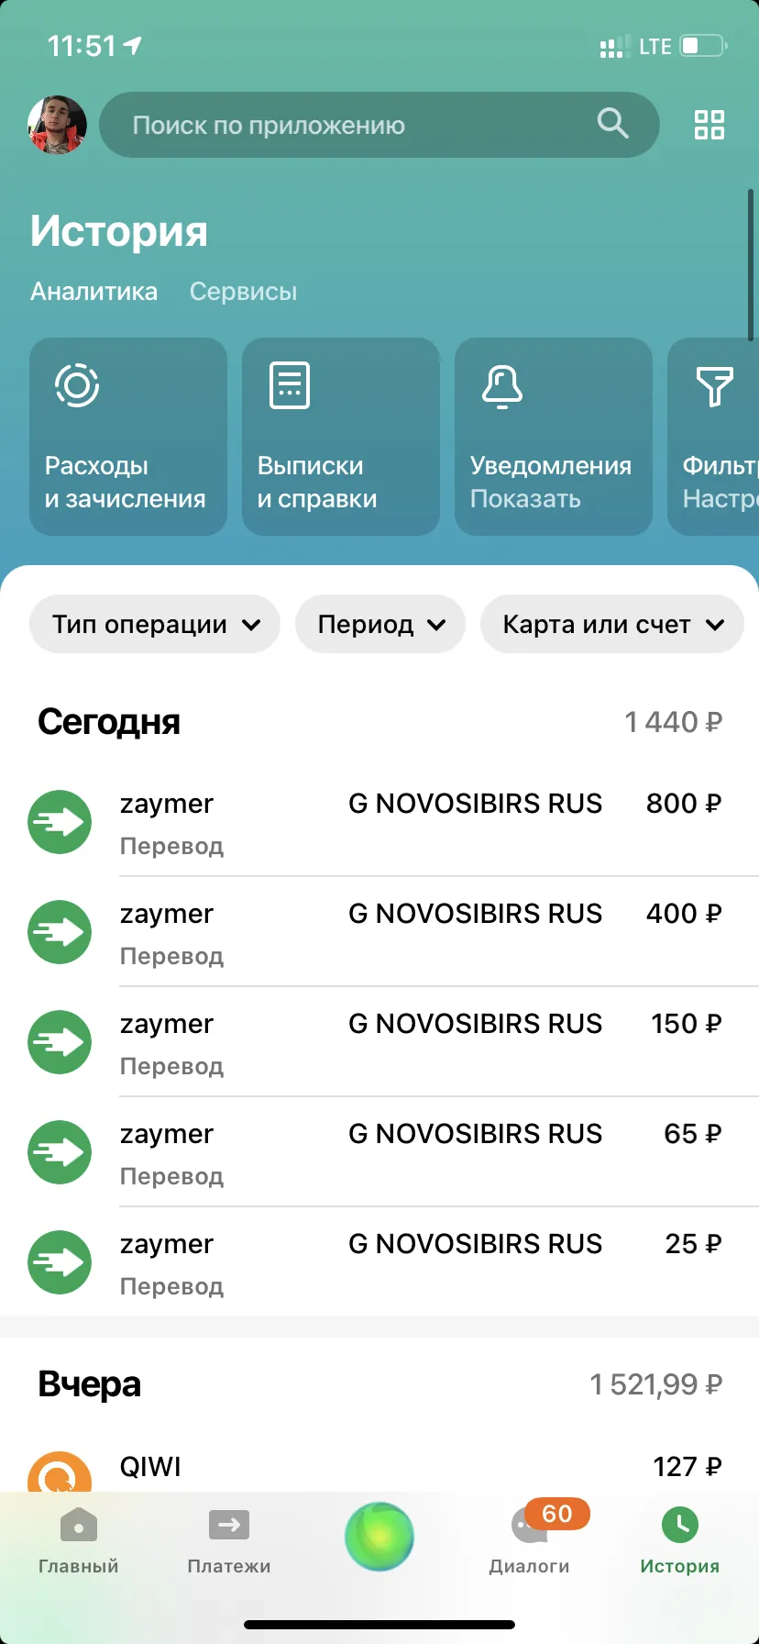Expand the Тип операции dropdown
Screen dimensions: 759x1644
click(x=155, y=624)
